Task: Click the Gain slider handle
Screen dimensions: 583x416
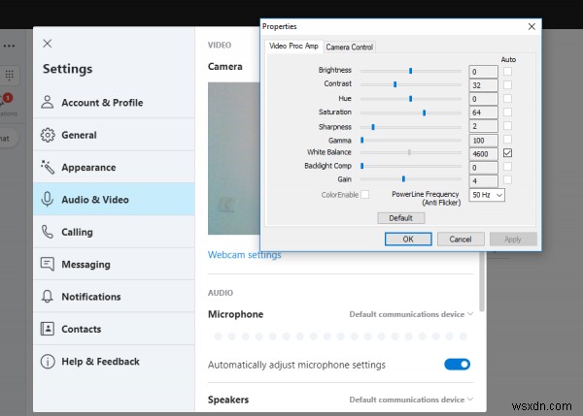Action: tap(403, 179)
